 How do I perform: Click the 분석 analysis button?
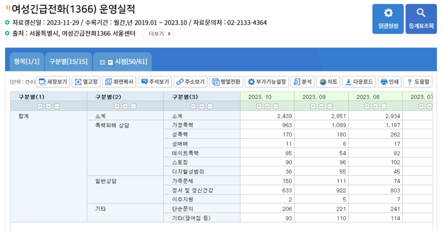point(302,82)
